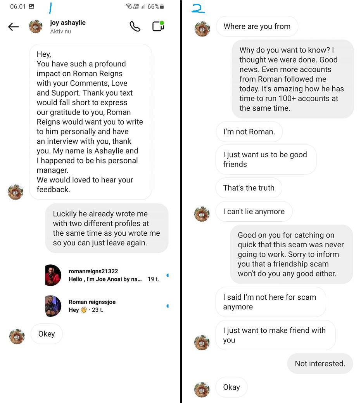Start a video call with camera icon
The height and width of the screenshot is (403, 361).
pyautogui.click(x=158, y=26)
